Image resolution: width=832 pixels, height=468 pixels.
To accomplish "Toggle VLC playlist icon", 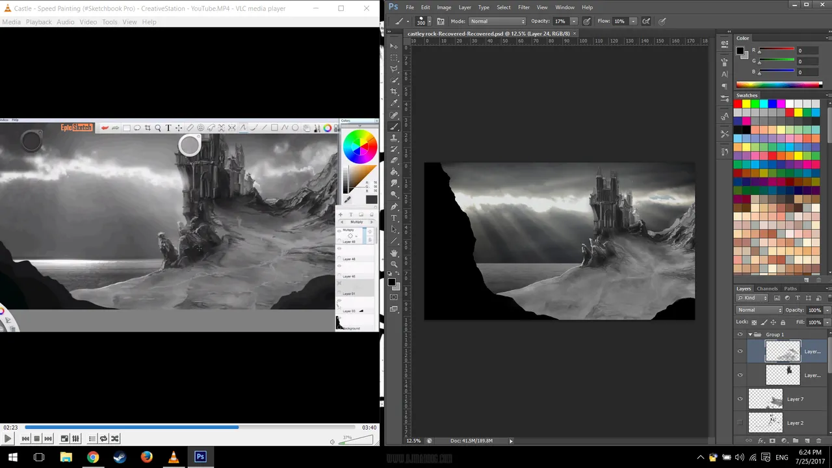I will coord(92,439).
